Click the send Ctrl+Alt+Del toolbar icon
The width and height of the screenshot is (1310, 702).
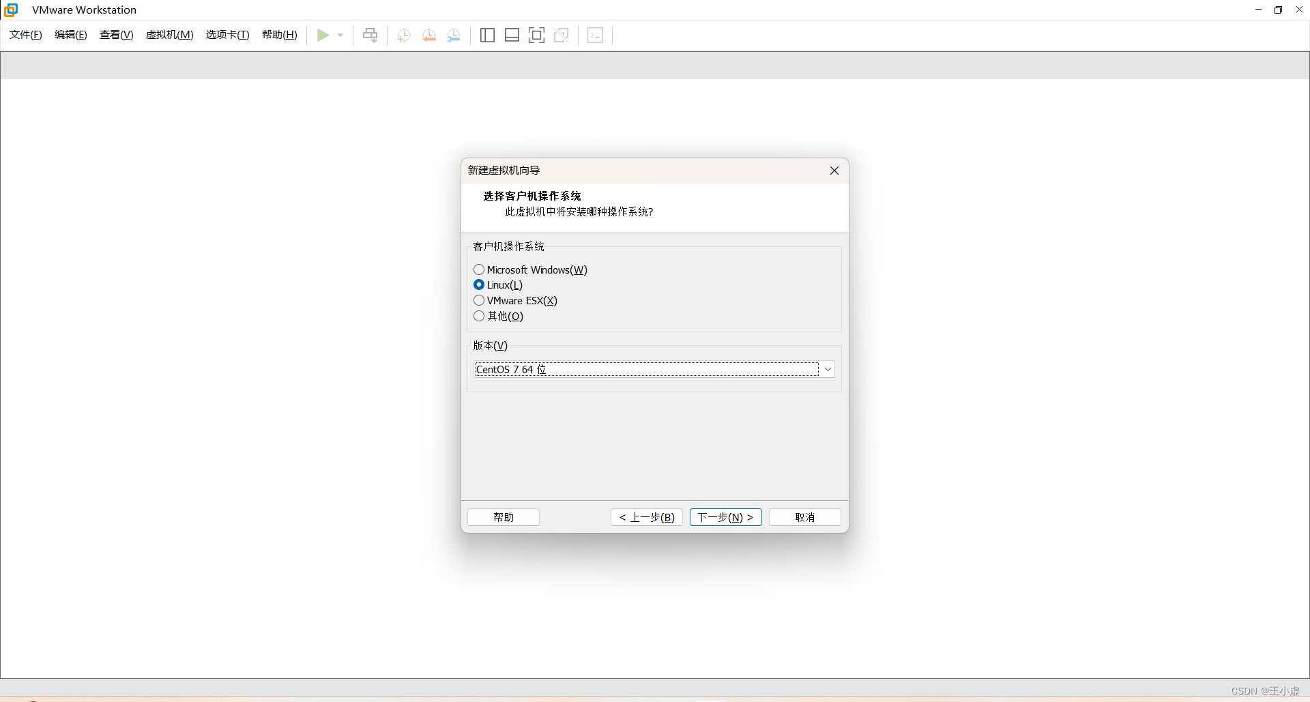(x=370, y=35)
